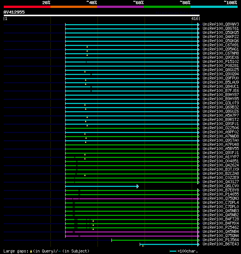Click the UniRef100_Q9SEX6 label
Viewport: 241px width, 254px height.
[x=221, y=58]
